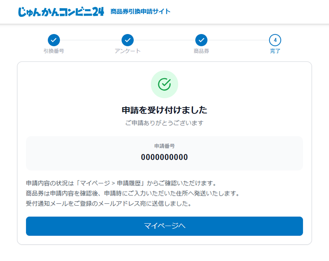The height and width of the screenshot is (261, 329).
Task: Click the 完了 step label
Action: pos(275,51)
